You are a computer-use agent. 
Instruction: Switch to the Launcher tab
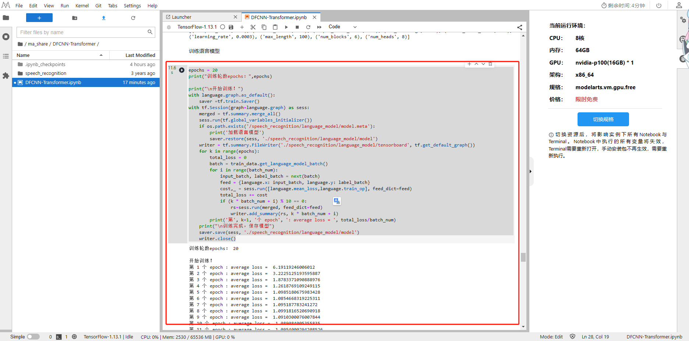click(x=182, y=17)
